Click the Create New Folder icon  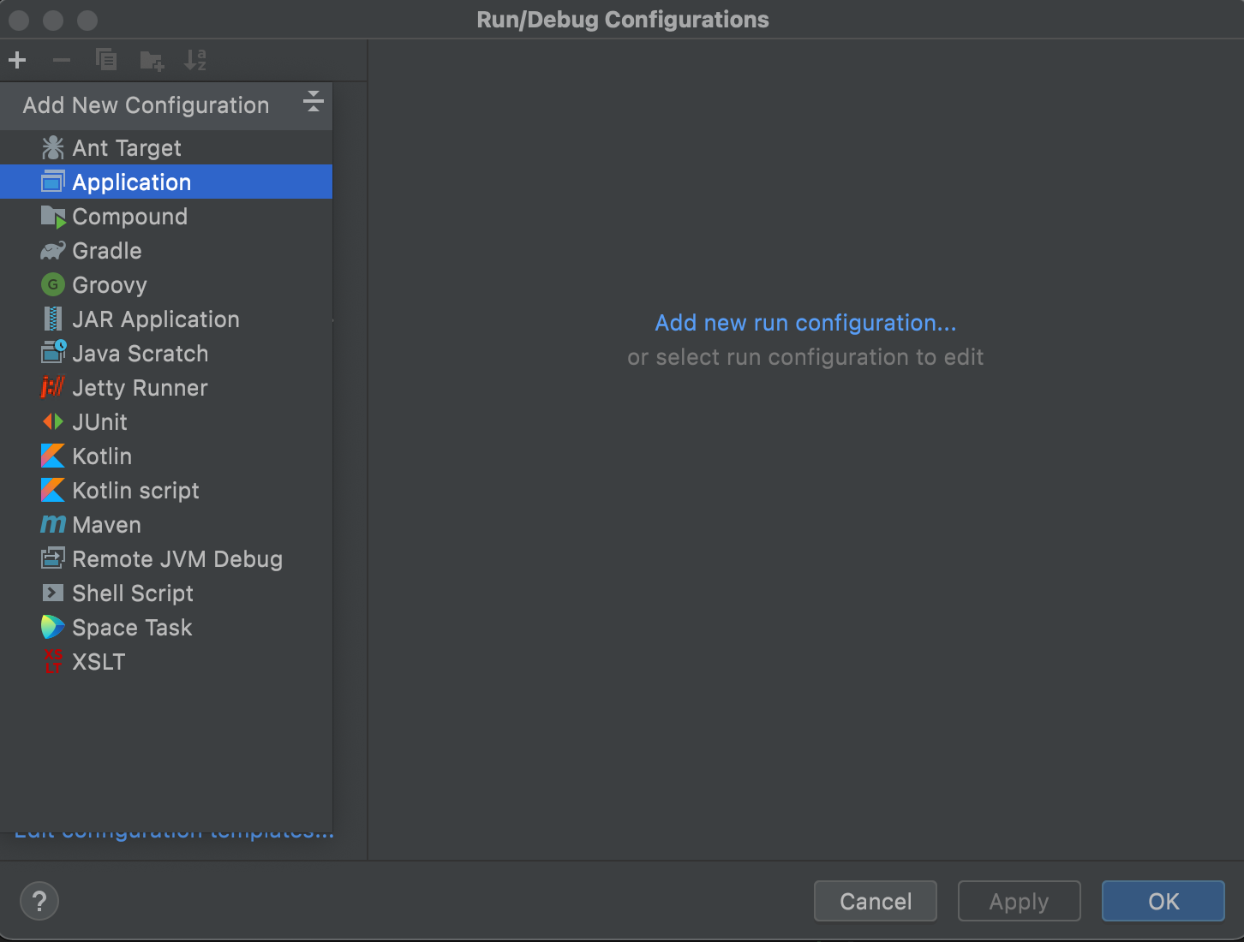(152, 60)
